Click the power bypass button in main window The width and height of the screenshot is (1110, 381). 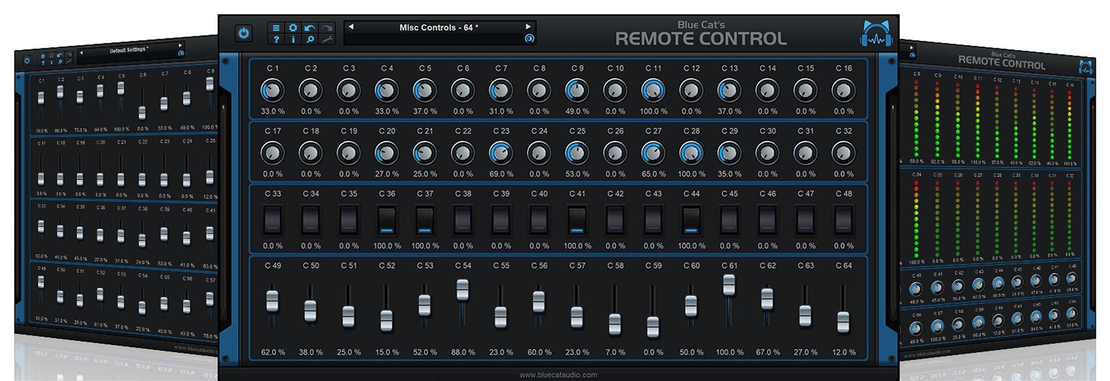(243, 33)
